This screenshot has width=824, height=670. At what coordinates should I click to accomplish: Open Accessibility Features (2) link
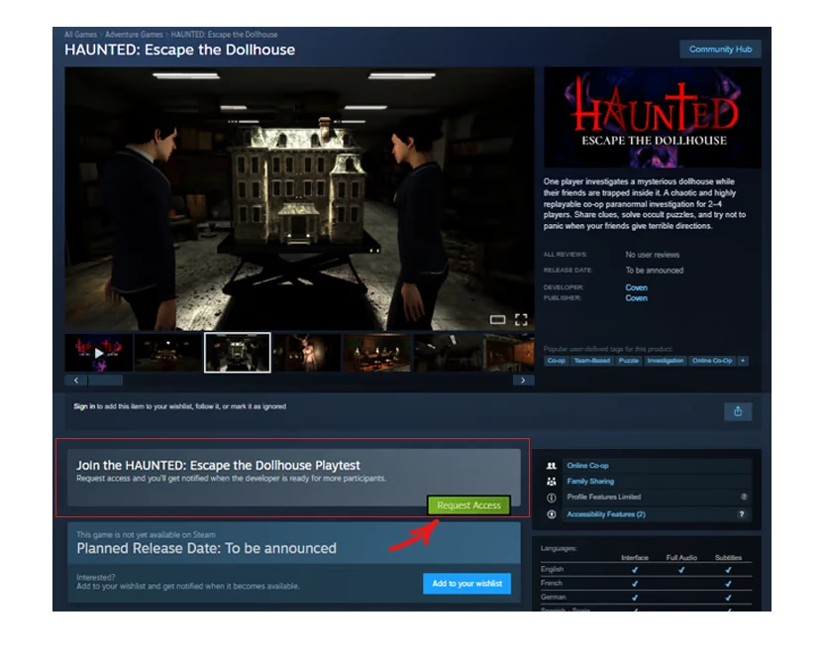606,514
